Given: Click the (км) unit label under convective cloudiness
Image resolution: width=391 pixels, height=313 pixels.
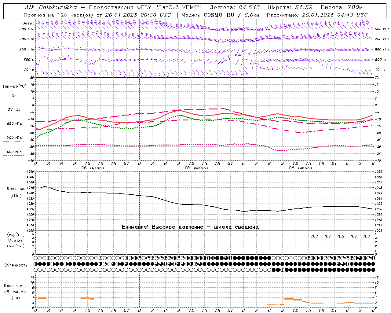Looking at the screenshot, I should [x=16, y=297].
